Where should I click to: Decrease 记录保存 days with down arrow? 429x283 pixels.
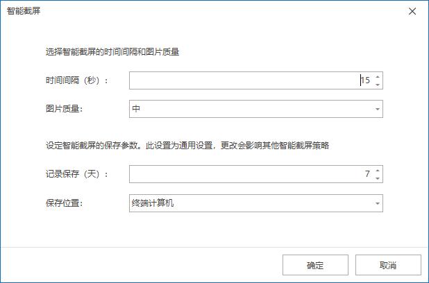click(x=378, y=178)
